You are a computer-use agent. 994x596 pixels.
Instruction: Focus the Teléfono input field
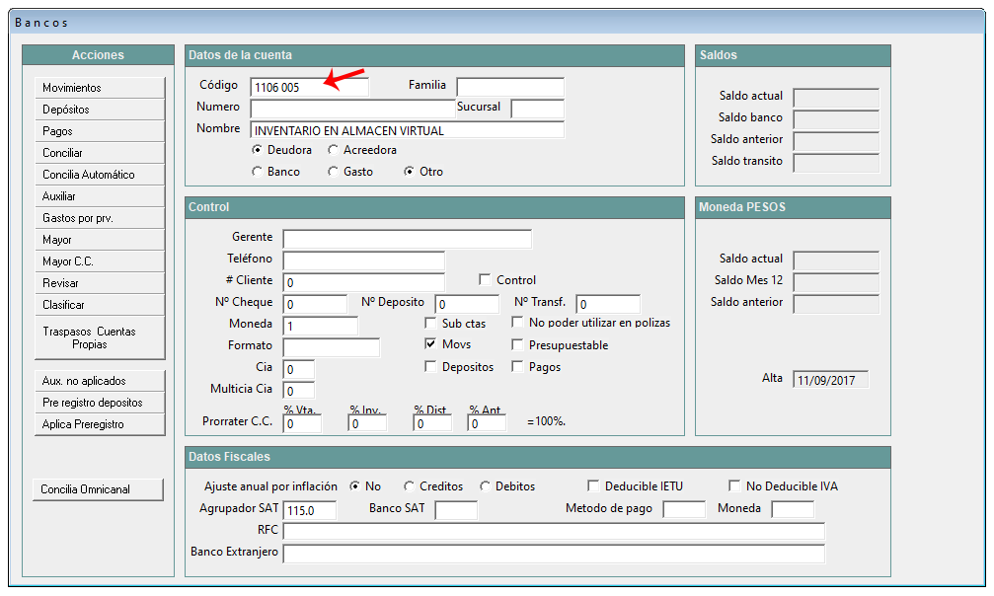(364, 261)
